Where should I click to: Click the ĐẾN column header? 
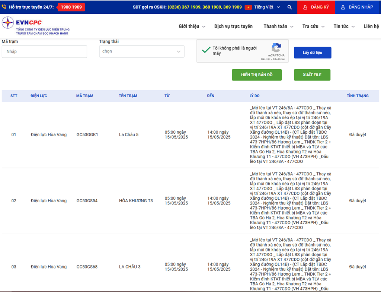[x=211, y=96]
